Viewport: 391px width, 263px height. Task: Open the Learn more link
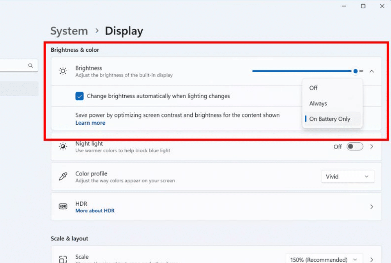click(x=90, y=123)
